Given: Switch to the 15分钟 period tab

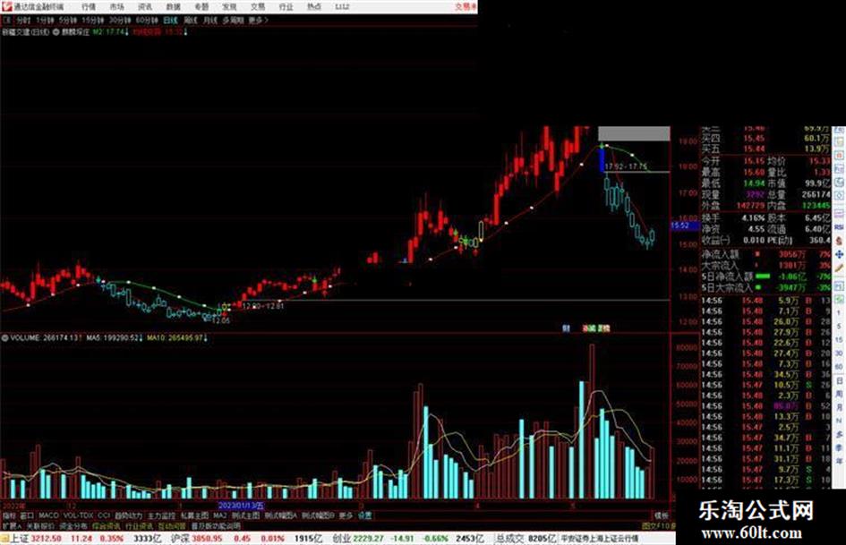Looking at the screenshot, I should coord(93,20).
